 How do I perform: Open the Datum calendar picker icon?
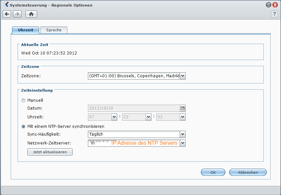click(x=182, y=108)
